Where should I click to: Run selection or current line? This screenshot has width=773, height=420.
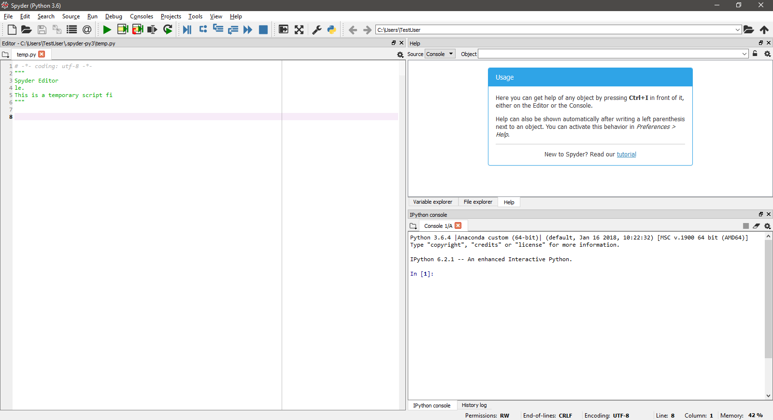coord(152,29)
